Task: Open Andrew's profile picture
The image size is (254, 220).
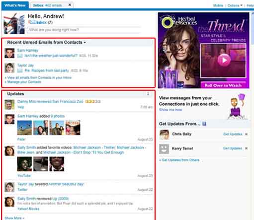Action: click(14, 23)
